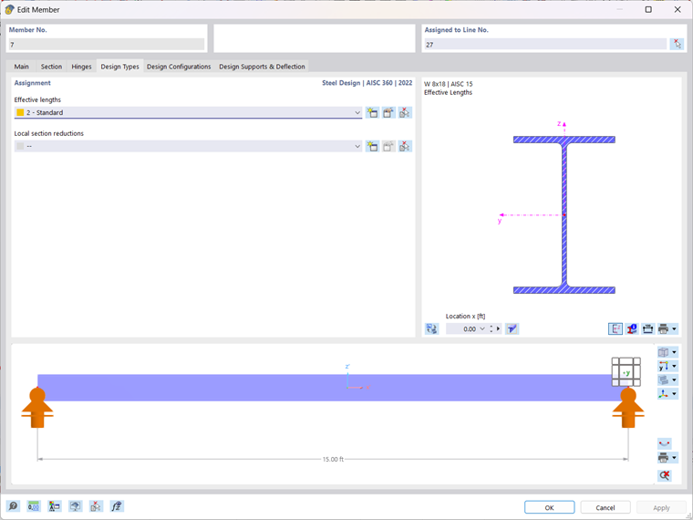693x520 pixels.
Task: Create new effective lengths type
Action: pyautogui.click(x=373, y=112)
